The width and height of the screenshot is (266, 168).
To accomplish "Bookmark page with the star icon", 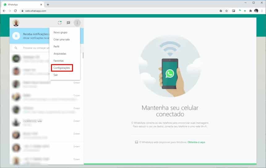I will click(x=226, y=11).
